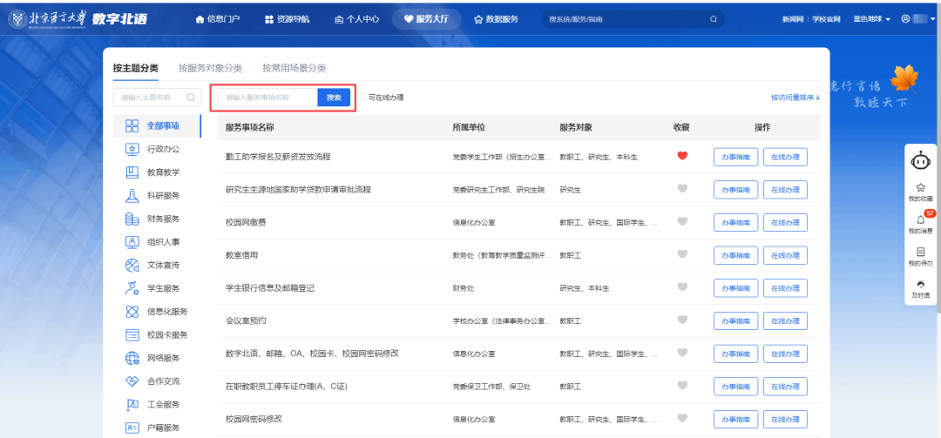
Task: Unfavorite 勤工助学报名及薪资发放流程 red heart
Action: click(x=681, y=156)
